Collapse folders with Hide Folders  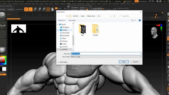63,62
